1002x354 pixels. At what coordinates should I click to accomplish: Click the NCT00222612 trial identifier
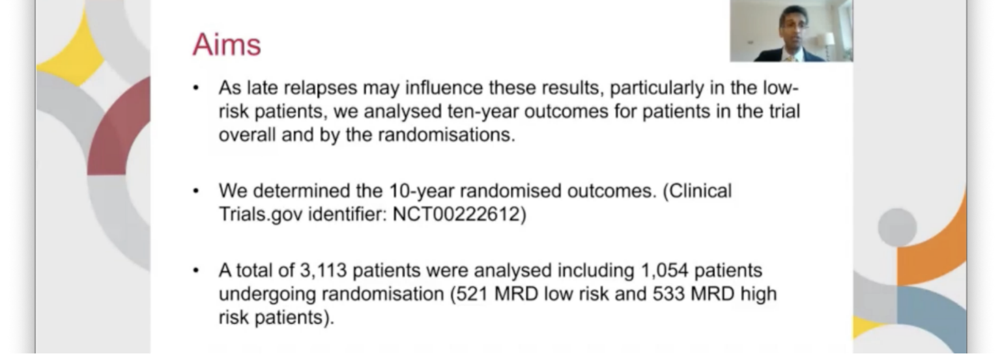[x=459, y=215]
